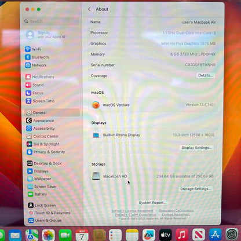The width and height of the screenshot is (241, 241).
Task: Open Contacts from the Dock
Action: [98, 235]
